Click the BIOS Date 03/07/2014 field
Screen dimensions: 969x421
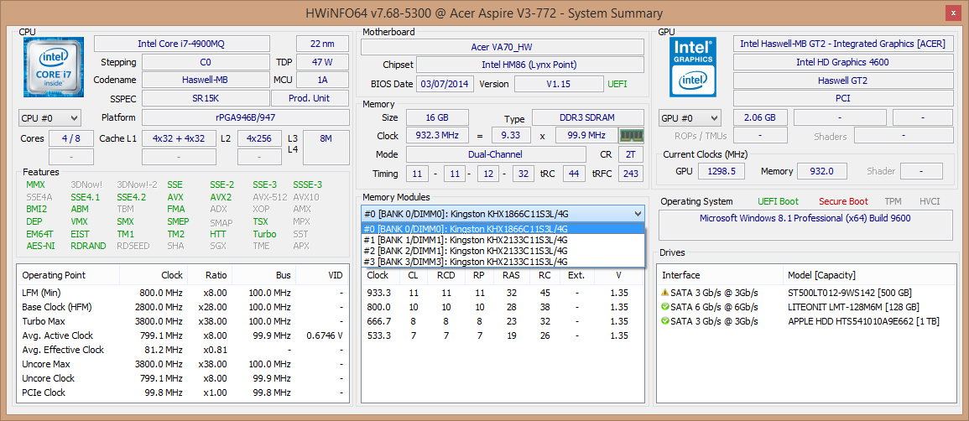[445, 85]
